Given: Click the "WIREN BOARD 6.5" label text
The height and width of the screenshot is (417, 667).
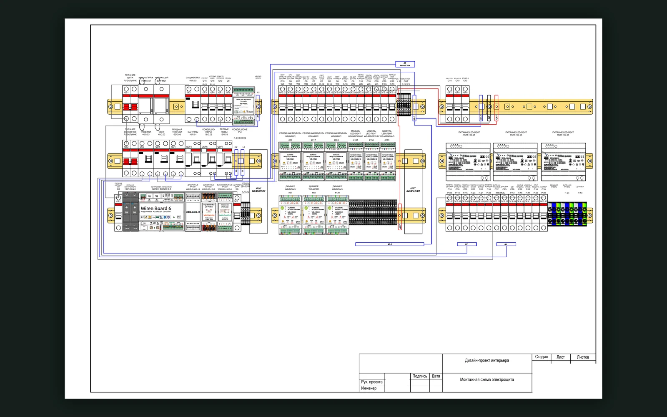Looking at the screenshot, I should pos(161,189).
